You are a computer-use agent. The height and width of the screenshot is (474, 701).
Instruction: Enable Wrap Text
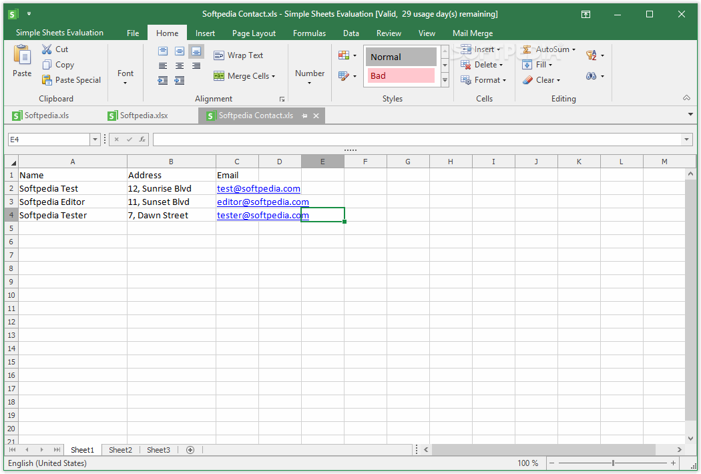(238, 55)
